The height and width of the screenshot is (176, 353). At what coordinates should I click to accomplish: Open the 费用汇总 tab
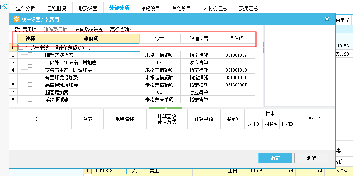248,8
